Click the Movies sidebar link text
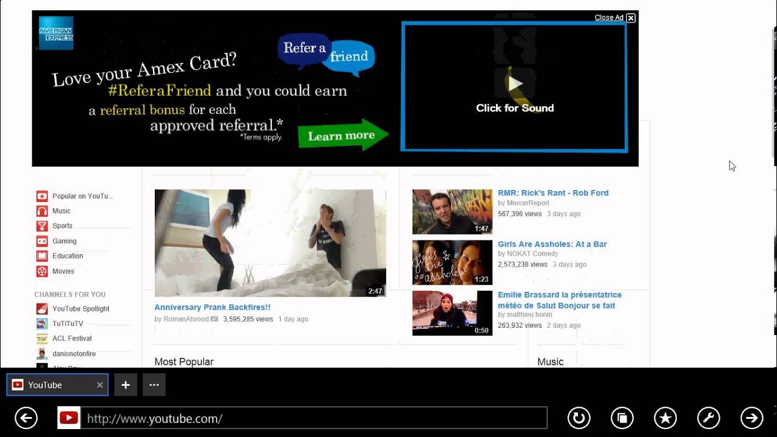Viewport: 777px width, 437px height. tap(63, 271)
